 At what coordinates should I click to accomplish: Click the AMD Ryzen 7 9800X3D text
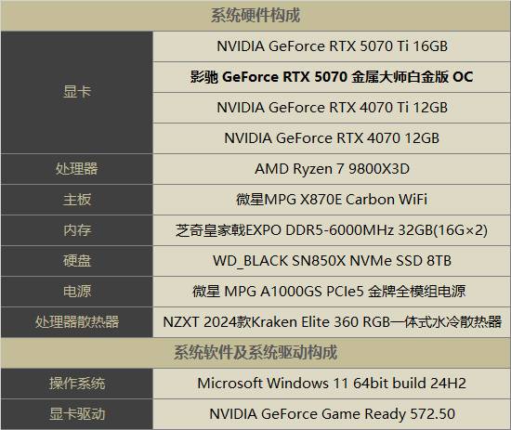(332, 169)
